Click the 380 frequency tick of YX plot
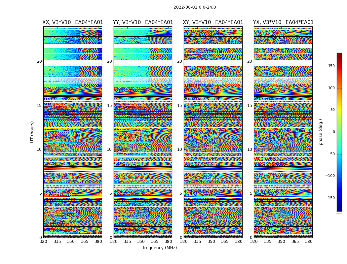The width and height of the screenshot is (347, 264). pos(309,242)
